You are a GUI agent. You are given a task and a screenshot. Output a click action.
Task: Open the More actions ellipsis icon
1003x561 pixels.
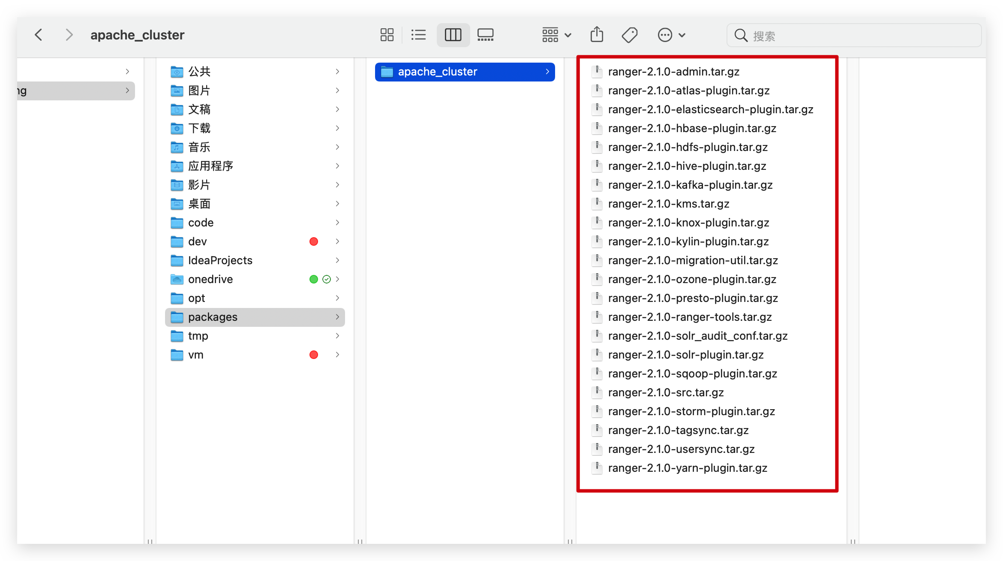click(665, 35)
